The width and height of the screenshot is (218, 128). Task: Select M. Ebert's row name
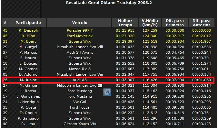point(28,41)
